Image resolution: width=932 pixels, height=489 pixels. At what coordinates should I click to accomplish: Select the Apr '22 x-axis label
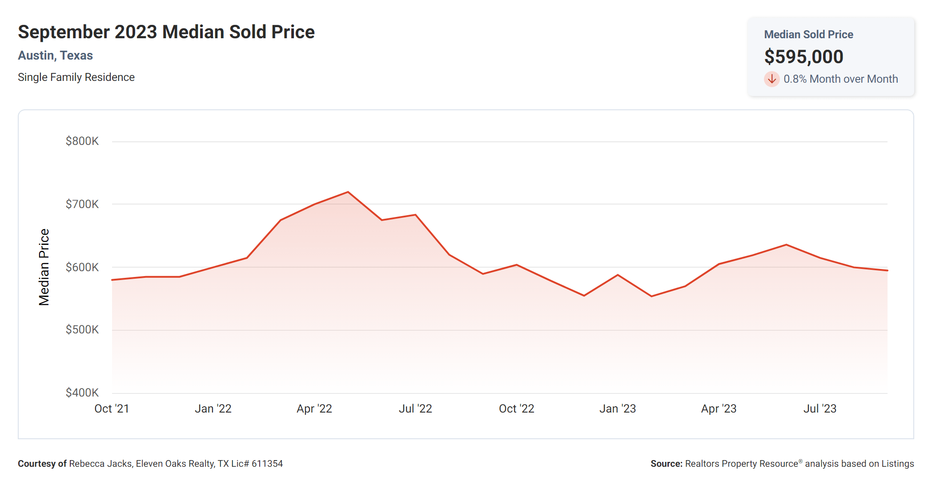314,409
